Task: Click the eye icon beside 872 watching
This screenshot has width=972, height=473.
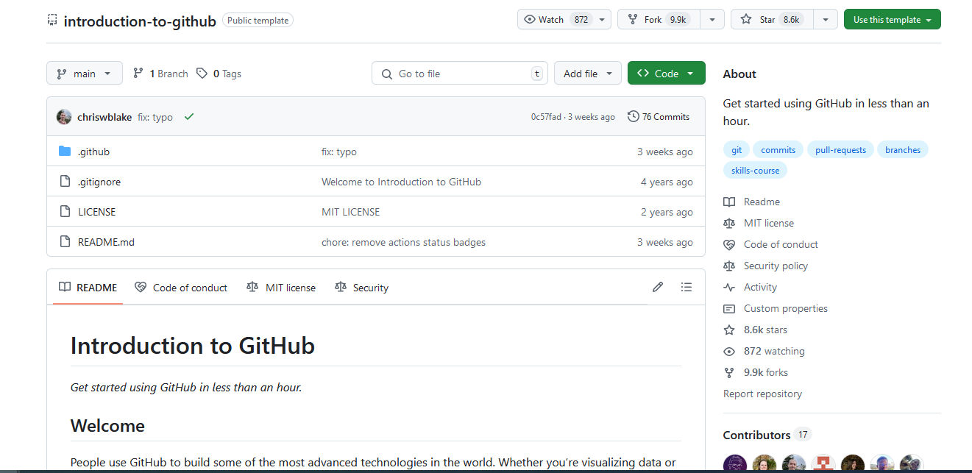Action: [x=729, y=351]
